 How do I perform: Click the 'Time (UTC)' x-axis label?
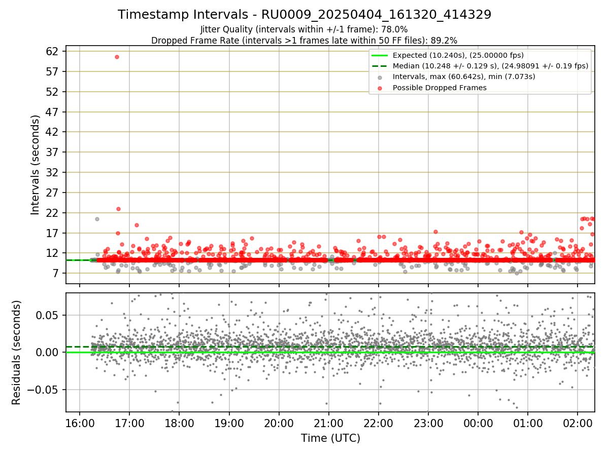coord(330,438)
